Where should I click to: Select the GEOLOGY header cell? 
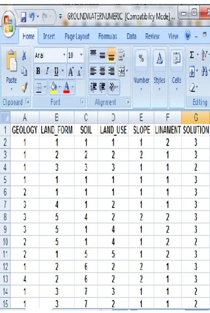(25, 130)
